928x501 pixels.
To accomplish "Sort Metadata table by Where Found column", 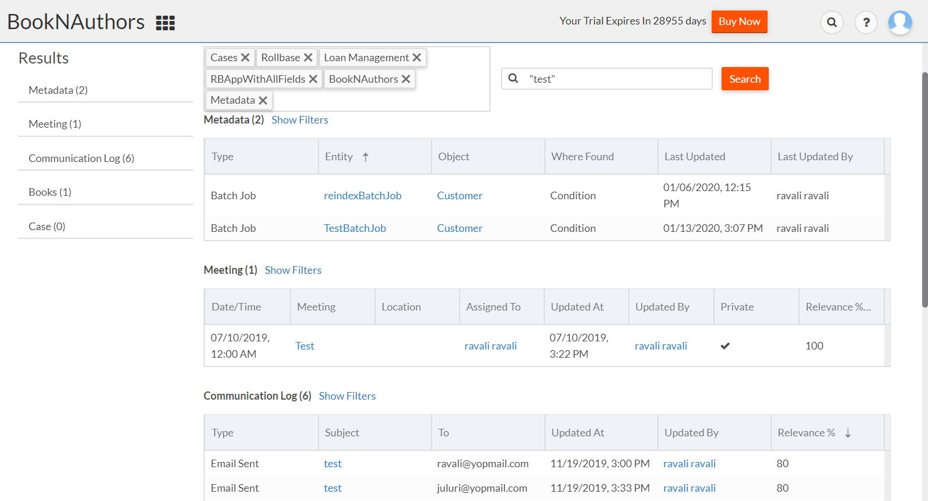I will coord(601,157).
